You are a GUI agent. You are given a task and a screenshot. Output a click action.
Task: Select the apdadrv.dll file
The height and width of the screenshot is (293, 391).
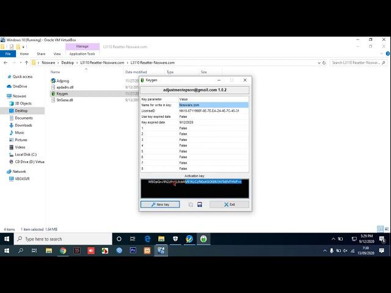coord(65,87)
